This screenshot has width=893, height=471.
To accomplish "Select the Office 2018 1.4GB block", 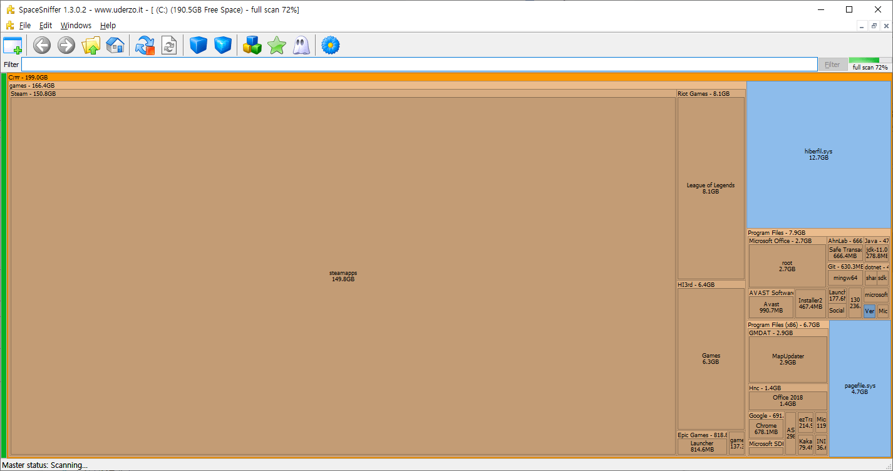I will pyautogui.click(x=788, y=401).
